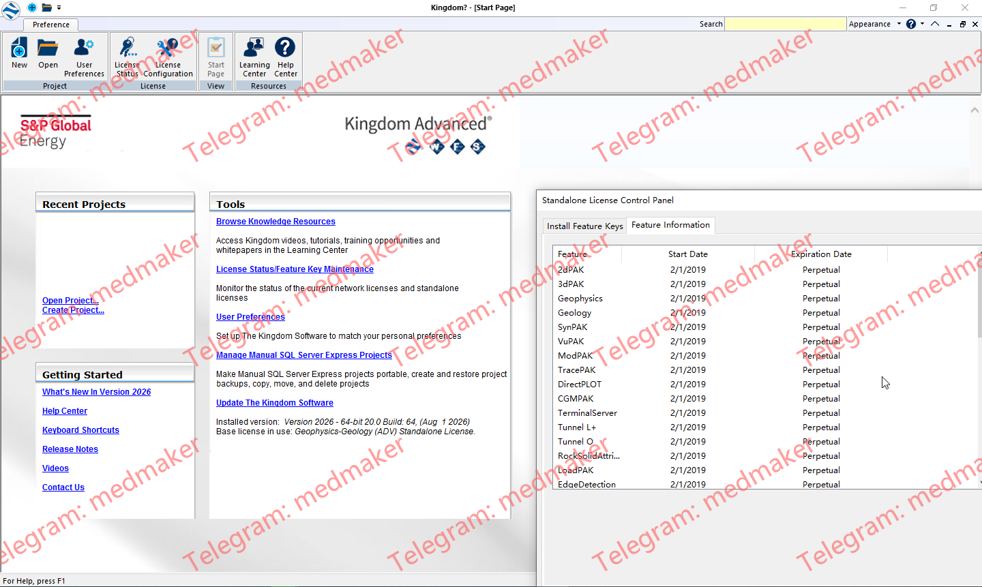
Task: Click the Start Date column header
Action: click(688, 254)
